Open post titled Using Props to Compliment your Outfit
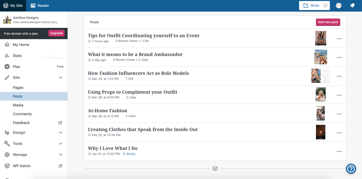The image size is (362, 179). click(132, 92)
